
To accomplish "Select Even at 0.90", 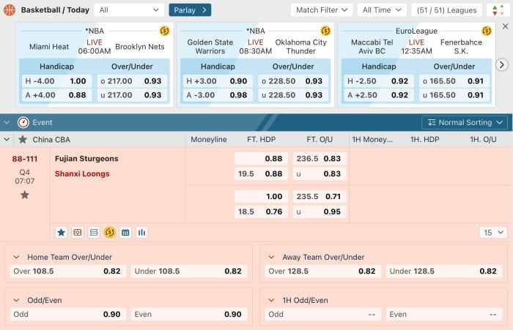I will [x=189, y=315].
